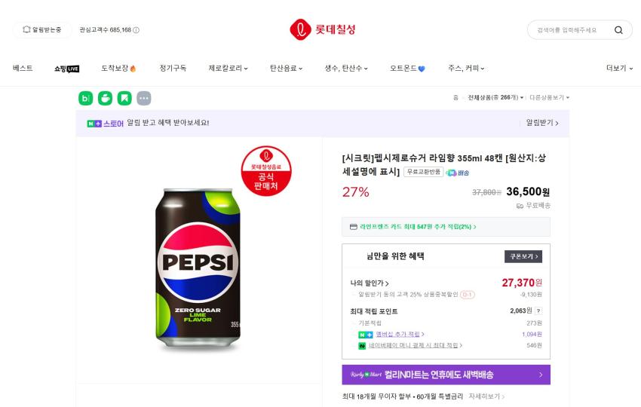Toggle the 알림받는중 notification button
Screen dimensions: 641x407
[42, 30]
